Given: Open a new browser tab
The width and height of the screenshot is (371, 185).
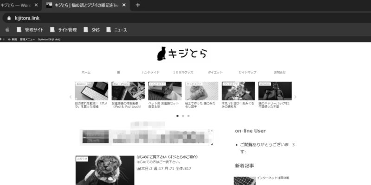Looking at the screenshot, I should tap(138, 5).
